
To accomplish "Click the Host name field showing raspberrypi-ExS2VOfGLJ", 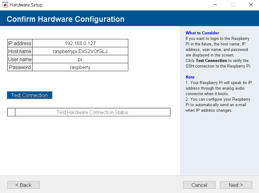I will (80, 51).
